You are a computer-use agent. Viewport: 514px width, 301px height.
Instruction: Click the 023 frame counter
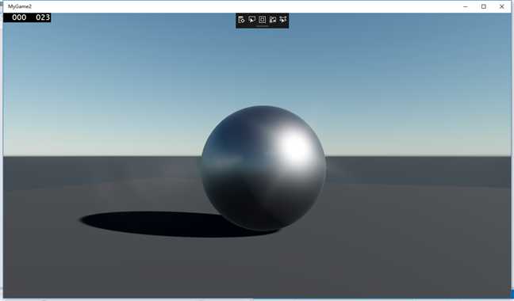click(43, 17)
